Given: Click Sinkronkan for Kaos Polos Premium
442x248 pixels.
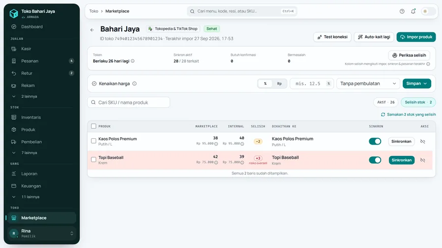Looking at the screenshot, I should (401, 142).
